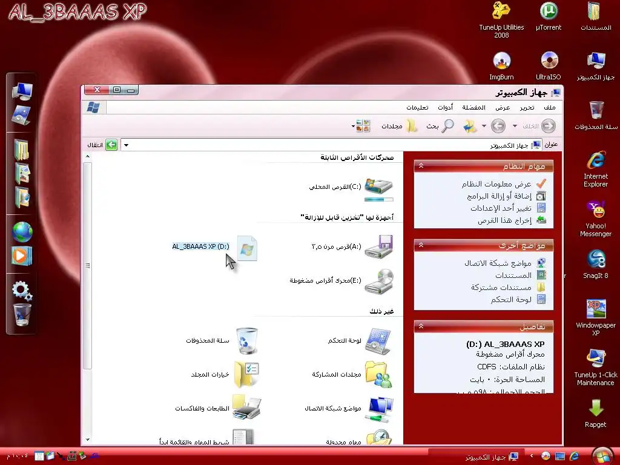Select the AL_3BAAAS XP (D:) drive icon
Image resolution: width=620 pixels, height=465 pixels.
point(247,248)
